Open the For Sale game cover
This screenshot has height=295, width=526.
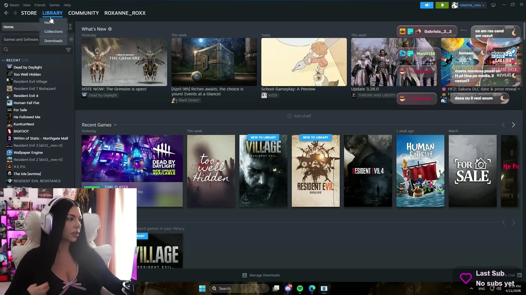(473, 171)
